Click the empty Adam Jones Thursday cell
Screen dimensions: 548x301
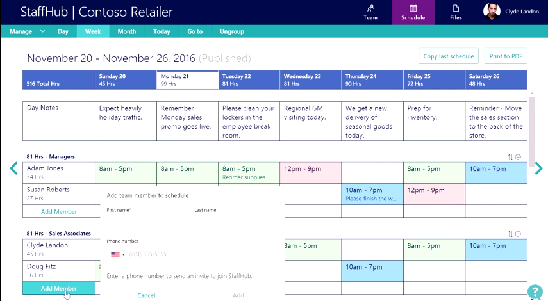click(372, 172)
